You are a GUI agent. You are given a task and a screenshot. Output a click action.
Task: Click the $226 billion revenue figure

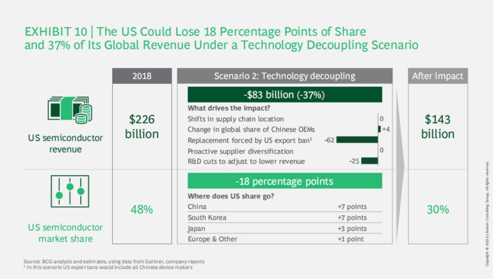144,127
